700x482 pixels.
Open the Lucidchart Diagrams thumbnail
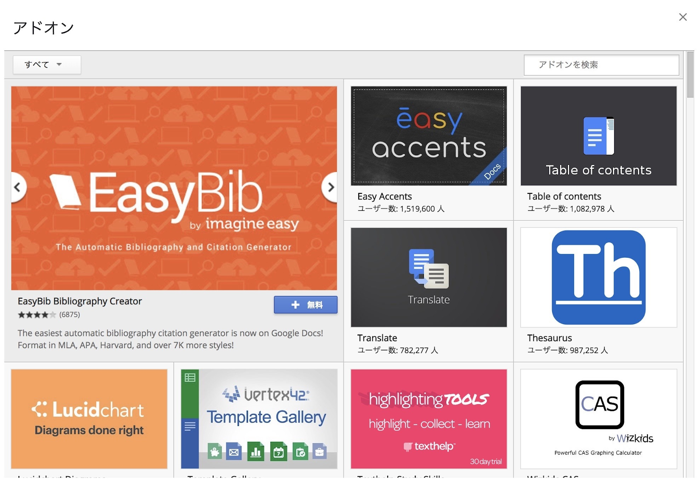(x=89, y=419)
